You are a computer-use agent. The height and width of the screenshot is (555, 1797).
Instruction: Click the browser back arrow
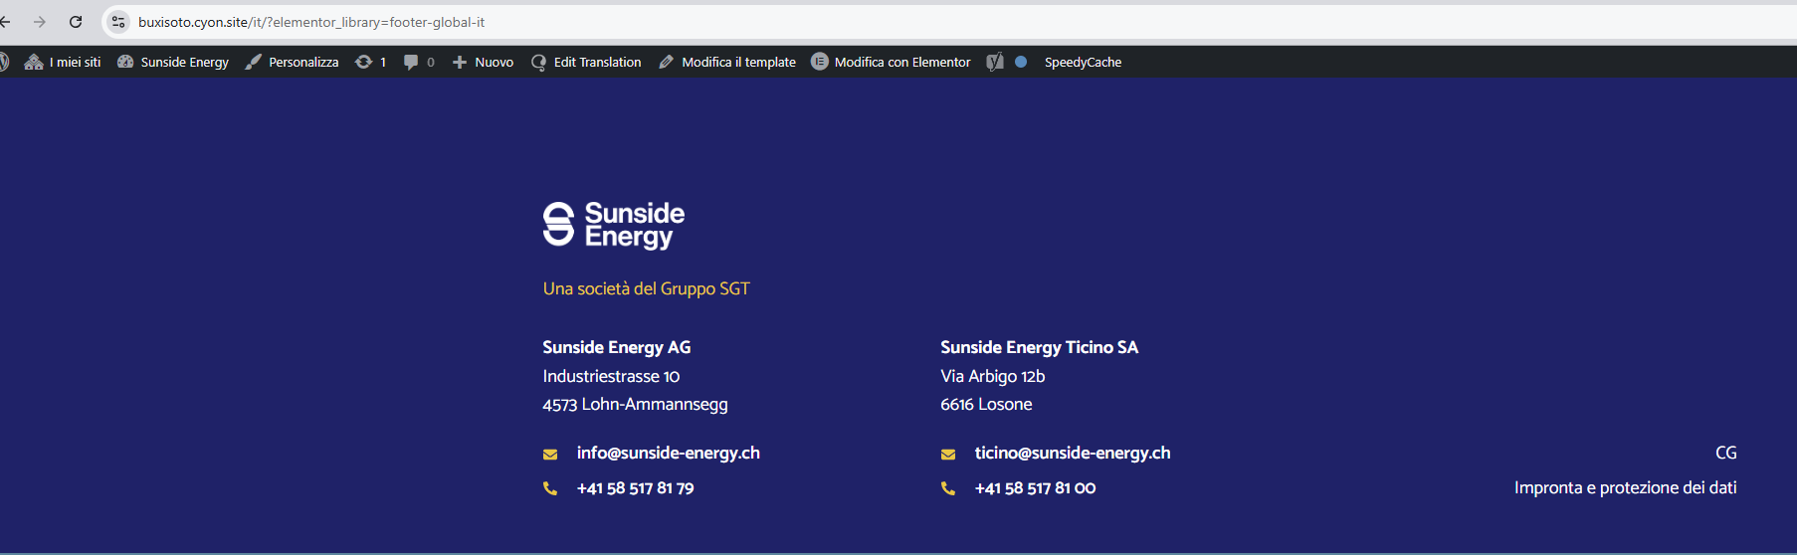pyautogui.click(x=5, y=22)
